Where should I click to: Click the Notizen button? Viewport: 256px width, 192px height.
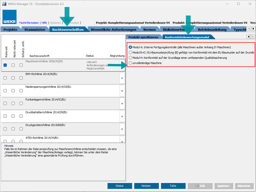(x=146, y=186)
